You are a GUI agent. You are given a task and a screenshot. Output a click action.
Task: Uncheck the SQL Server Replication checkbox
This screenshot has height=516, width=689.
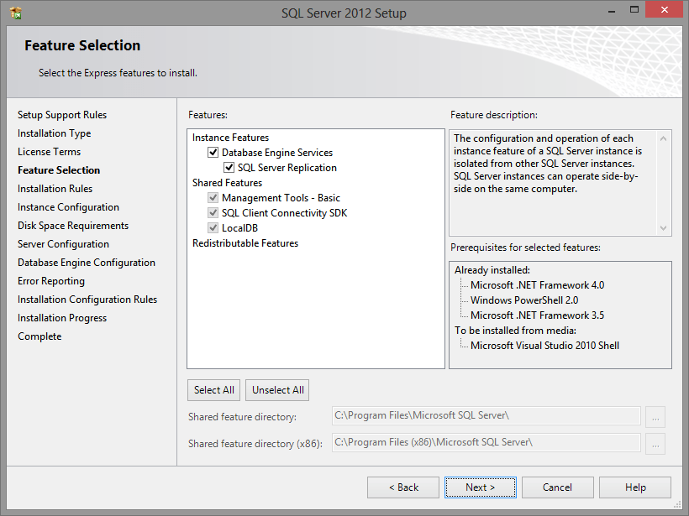(229, 168)
